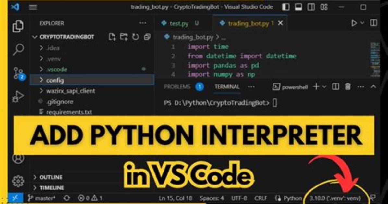Screen dimensions: 388x204
Task: Open notifications icon in status bar
Action: (x=372, y=198)
